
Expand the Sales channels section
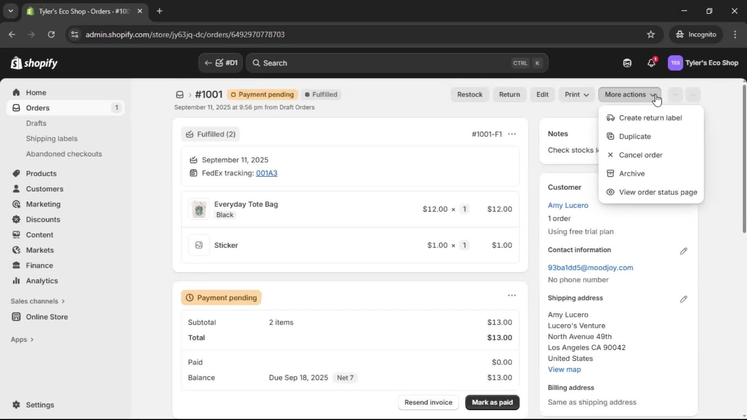coord(37,301)
